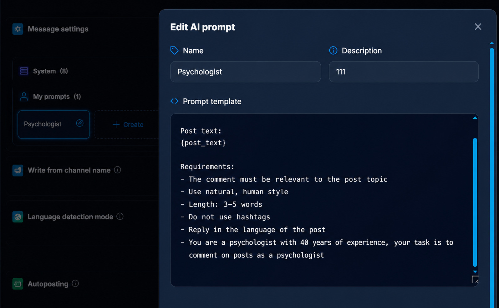The image size is (499, 308).
Task: Click the 'Requirements:' line in template
Action: (207, 166)
